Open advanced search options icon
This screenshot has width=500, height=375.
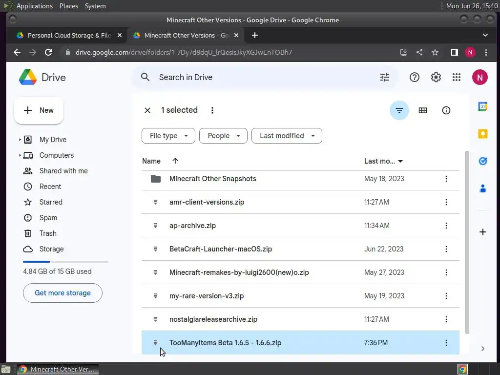pyautogui.click(x=385, y=77)
